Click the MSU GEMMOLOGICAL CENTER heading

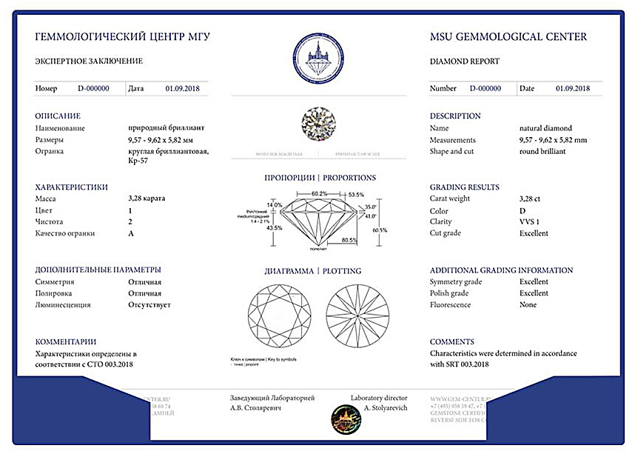click(x=508, y=37)
